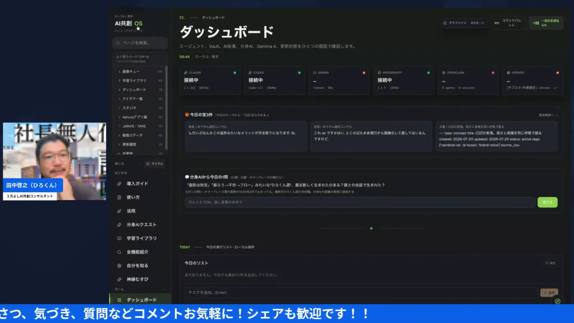Click the カスタム customize button
This screenshot has height=323, width=574.
155,164
